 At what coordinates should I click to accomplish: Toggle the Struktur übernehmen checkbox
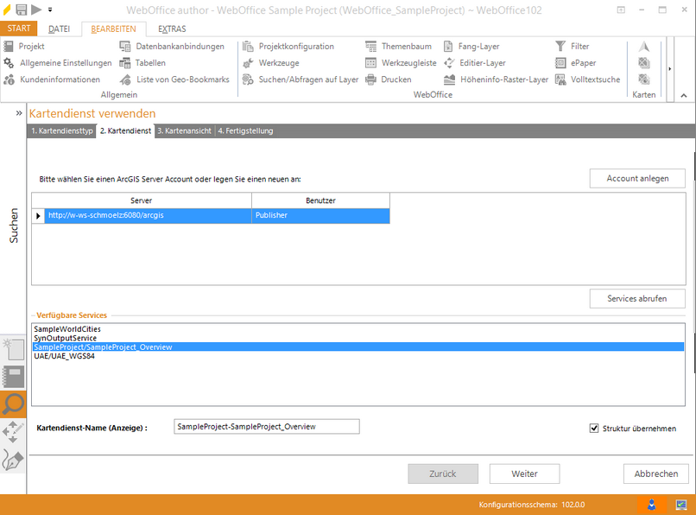pyautogui.click(x=594, y=428)
